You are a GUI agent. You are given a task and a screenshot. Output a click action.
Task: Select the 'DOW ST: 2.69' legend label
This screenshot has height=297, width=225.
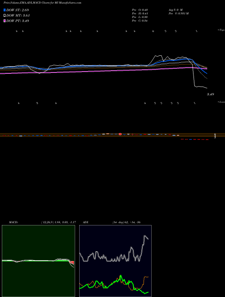(18, 10)
